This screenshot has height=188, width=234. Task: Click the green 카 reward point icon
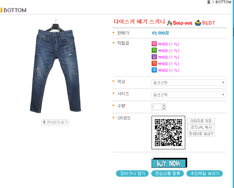[x=154, y=50]
